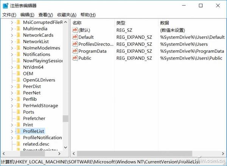Expand the PeerNet key
This screenshot has width=227, height=166.
(12, 93)
